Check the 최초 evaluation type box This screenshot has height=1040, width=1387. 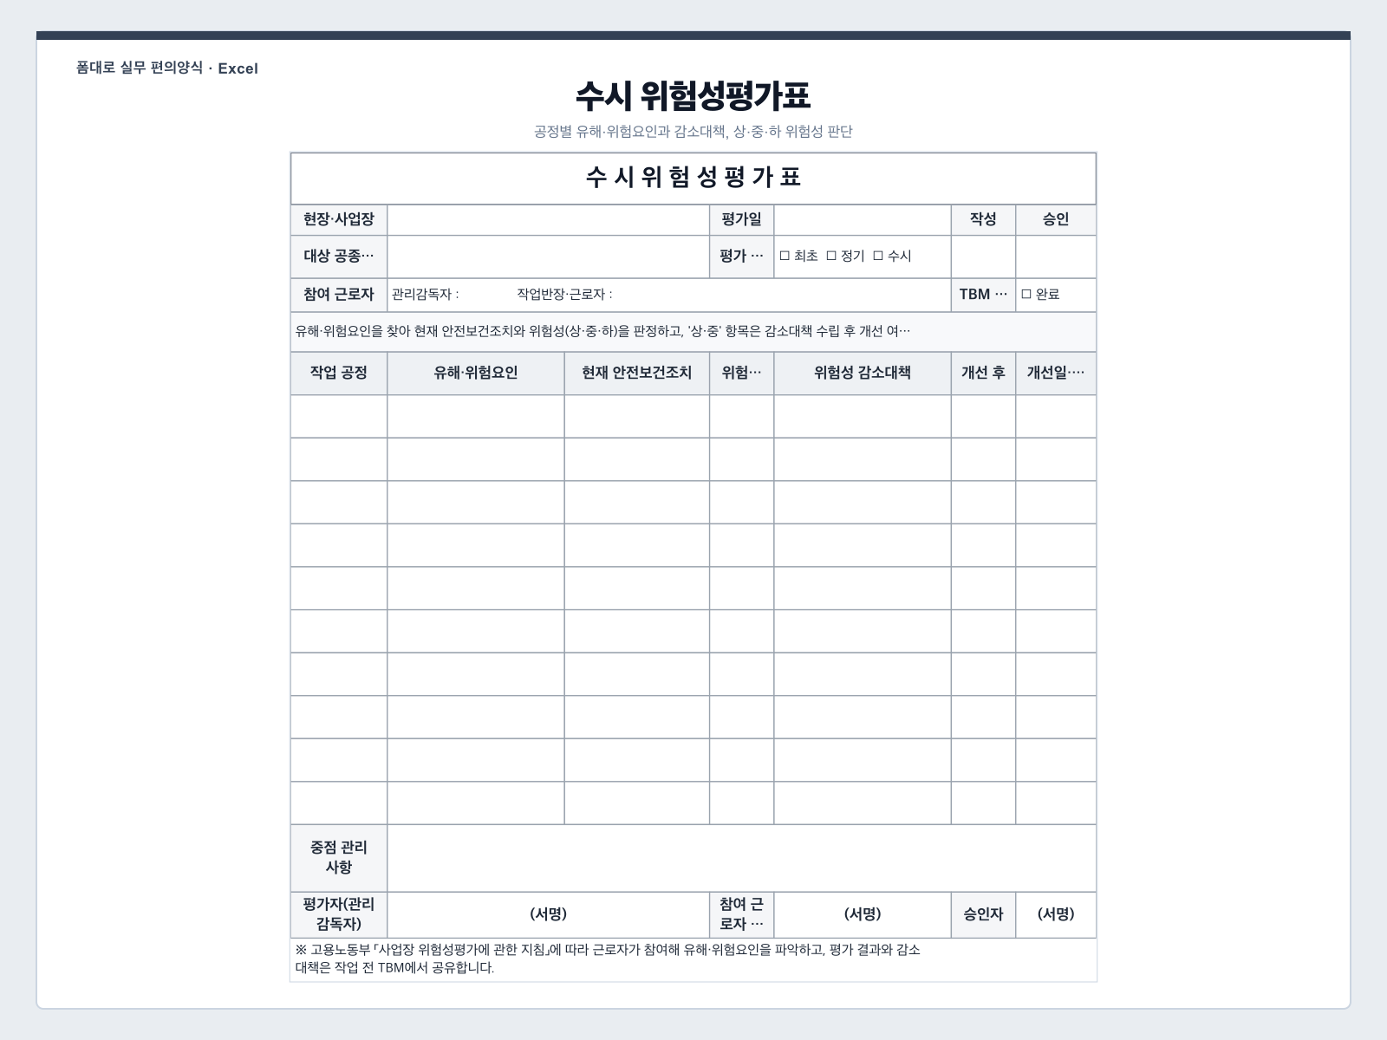pos(785,257)
